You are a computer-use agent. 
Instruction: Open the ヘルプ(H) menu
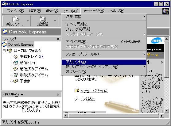pyautogui.click(x=117, y=11)
